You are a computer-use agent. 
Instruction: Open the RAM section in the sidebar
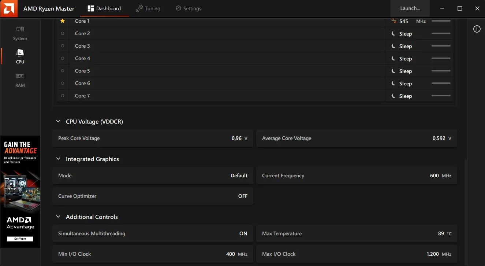coord(20,80)
